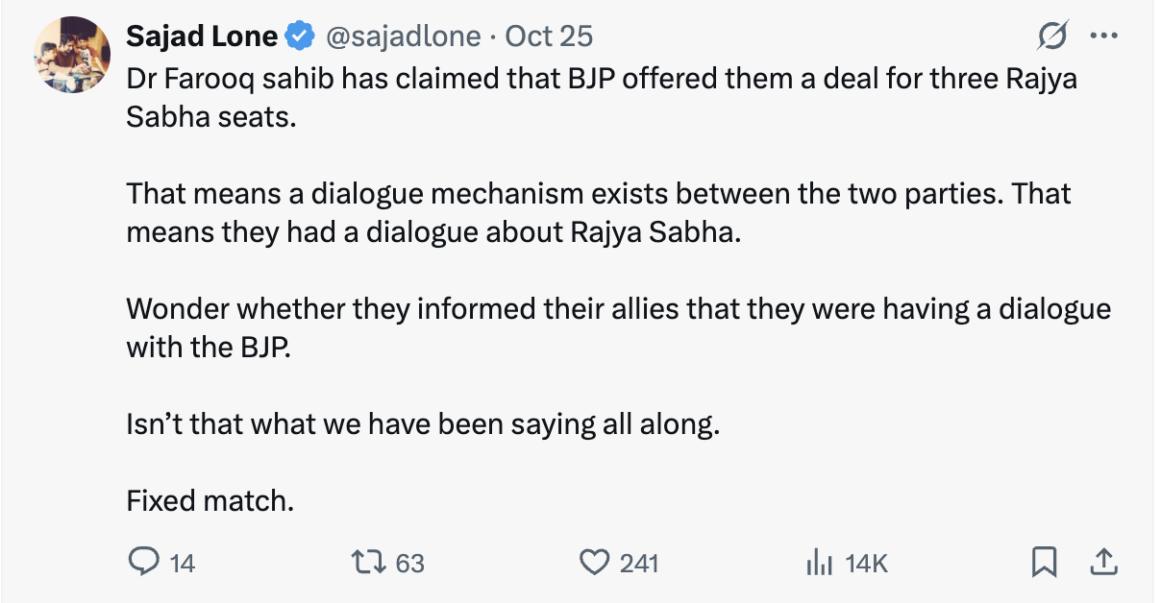Screen dimensions: 1161x603
Task: Click the "Fixed match." text line
Action: [210, 500]
